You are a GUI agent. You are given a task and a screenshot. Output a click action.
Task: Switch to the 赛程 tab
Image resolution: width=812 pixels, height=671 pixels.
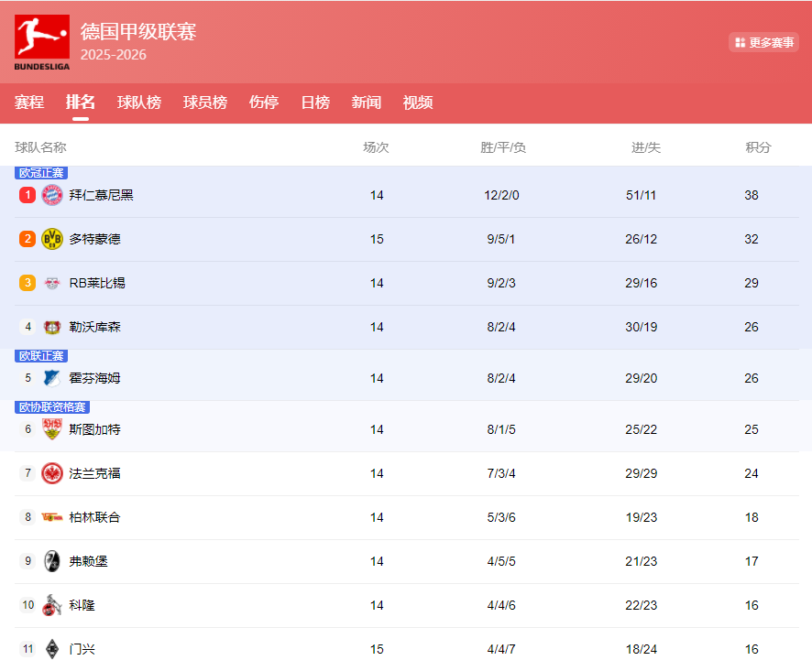pyautogui.click(x=29, y=103)
